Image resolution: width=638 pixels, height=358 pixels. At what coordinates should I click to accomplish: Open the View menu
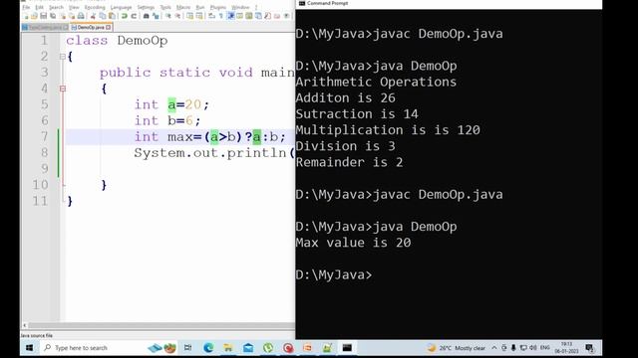tap(74, 7)
